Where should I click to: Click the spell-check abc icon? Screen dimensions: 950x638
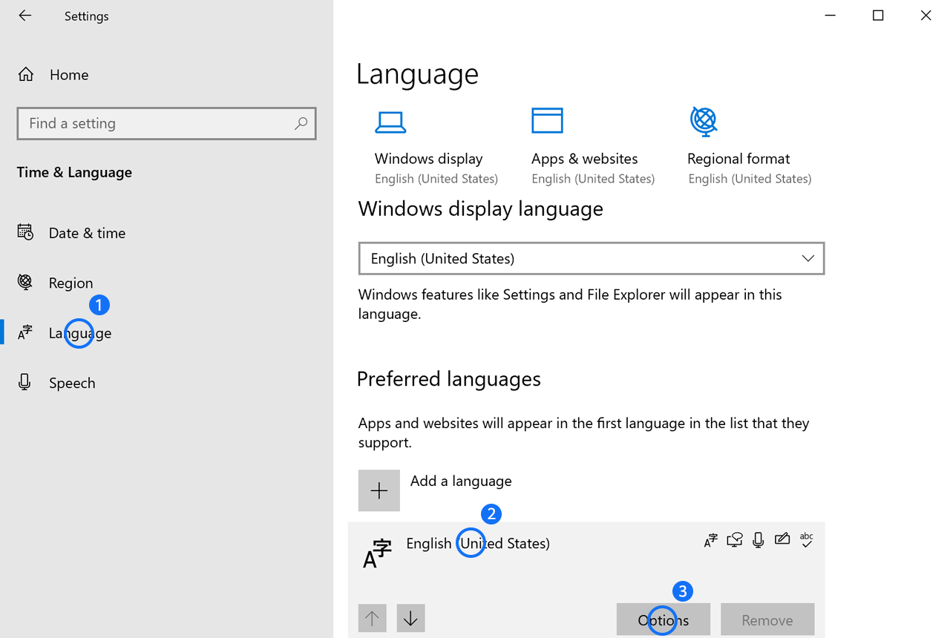pos(806,539)
